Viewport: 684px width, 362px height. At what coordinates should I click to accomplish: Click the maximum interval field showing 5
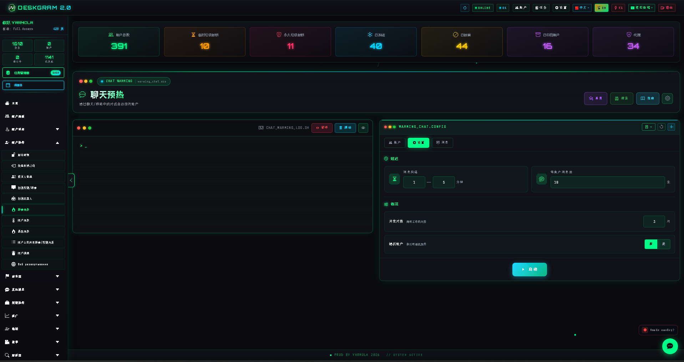(x=444, y=182)
